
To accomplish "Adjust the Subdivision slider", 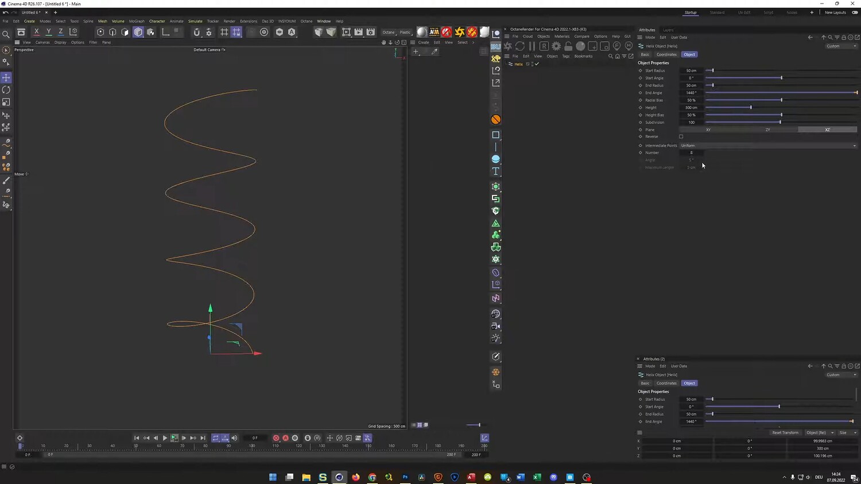I will tap(781, 122).
